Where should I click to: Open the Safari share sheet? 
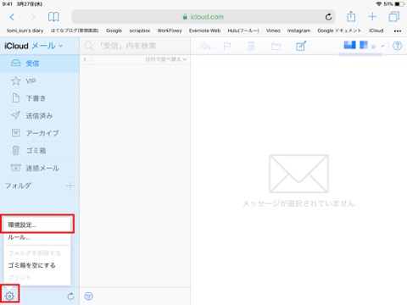pos(351,16)
